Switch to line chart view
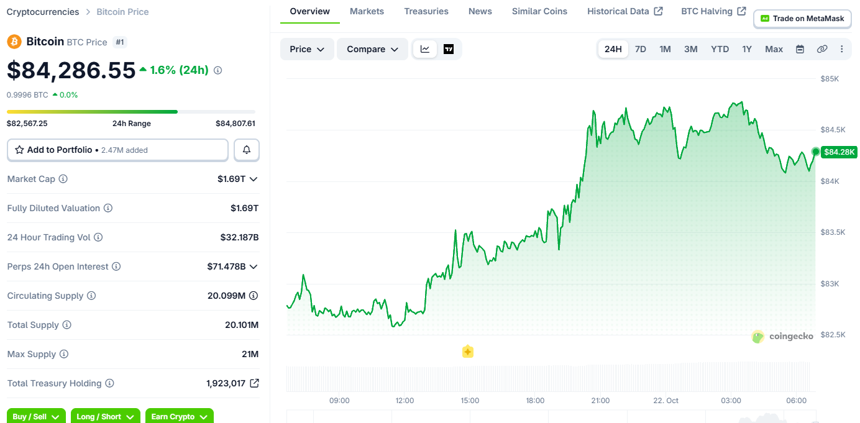 coord(425,49)
